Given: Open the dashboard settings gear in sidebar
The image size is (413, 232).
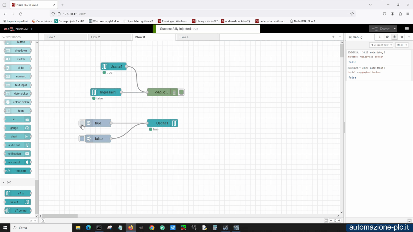Looking at the screenshot, I should (402, 37).
